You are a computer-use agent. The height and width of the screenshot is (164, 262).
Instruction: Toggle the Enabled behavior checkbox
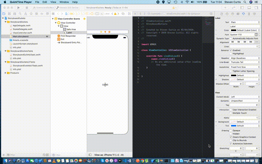[231, 50]
